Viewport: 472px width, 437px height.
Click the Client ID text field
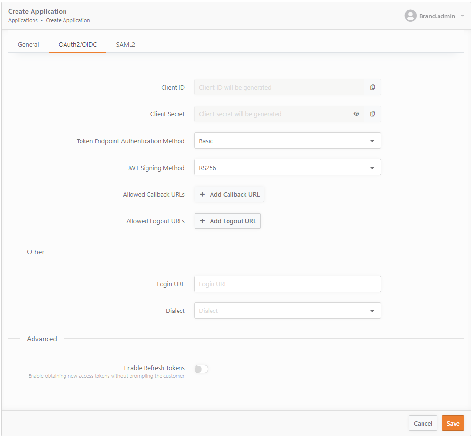[x=279, y=87]
